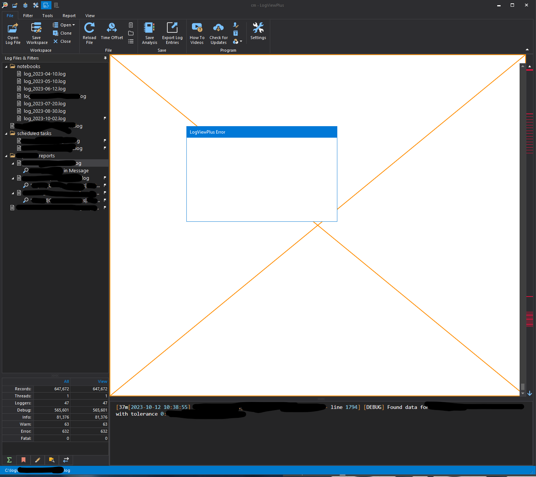Collapse the selected log file node under reports

click(13, 163)
